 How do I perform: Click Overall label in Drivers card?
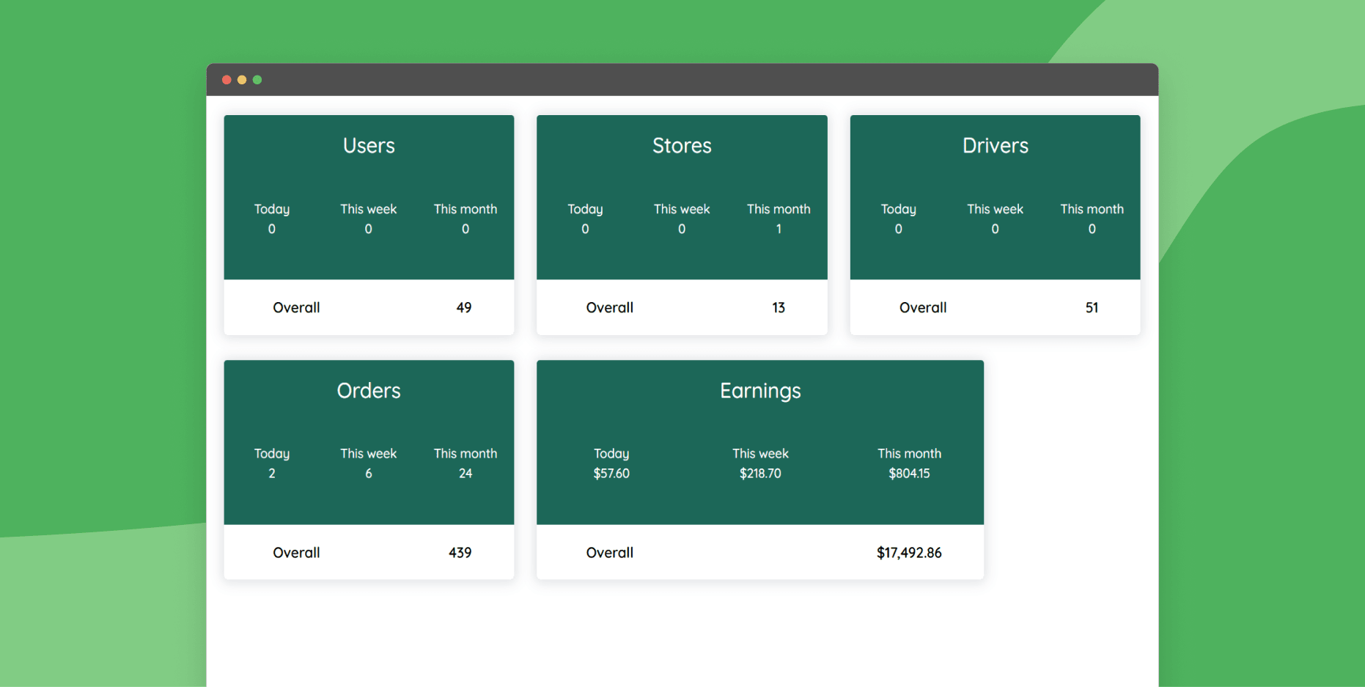(923, 308)
